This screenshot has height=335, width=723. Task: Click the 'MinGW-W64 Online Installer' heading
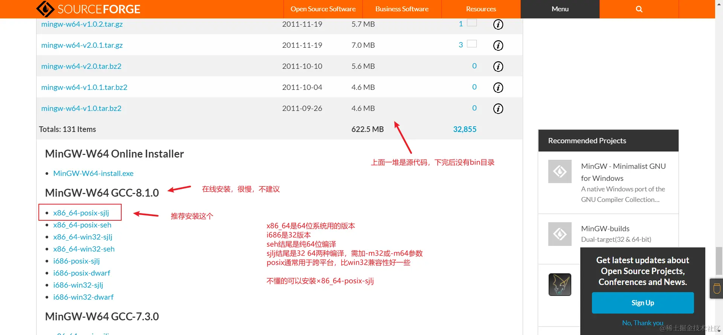pos(114,154)
